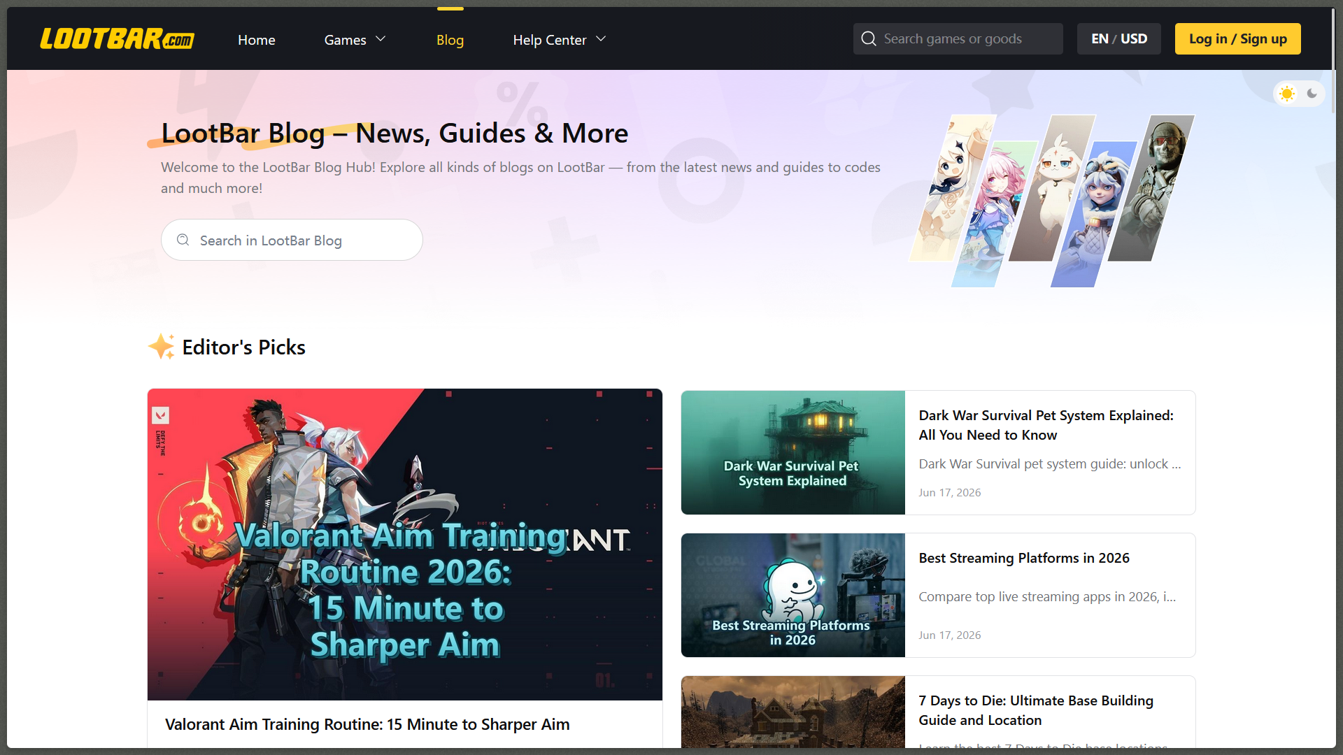
Task: Open the Games menu
Action: [x=346, y=40]
